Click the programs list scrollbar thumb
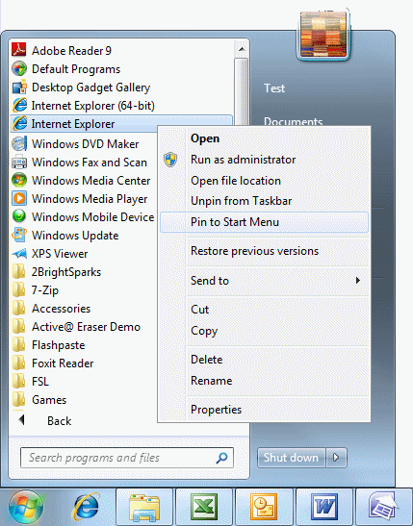Screen dimensions: 413x526 [x=241, y=90]
